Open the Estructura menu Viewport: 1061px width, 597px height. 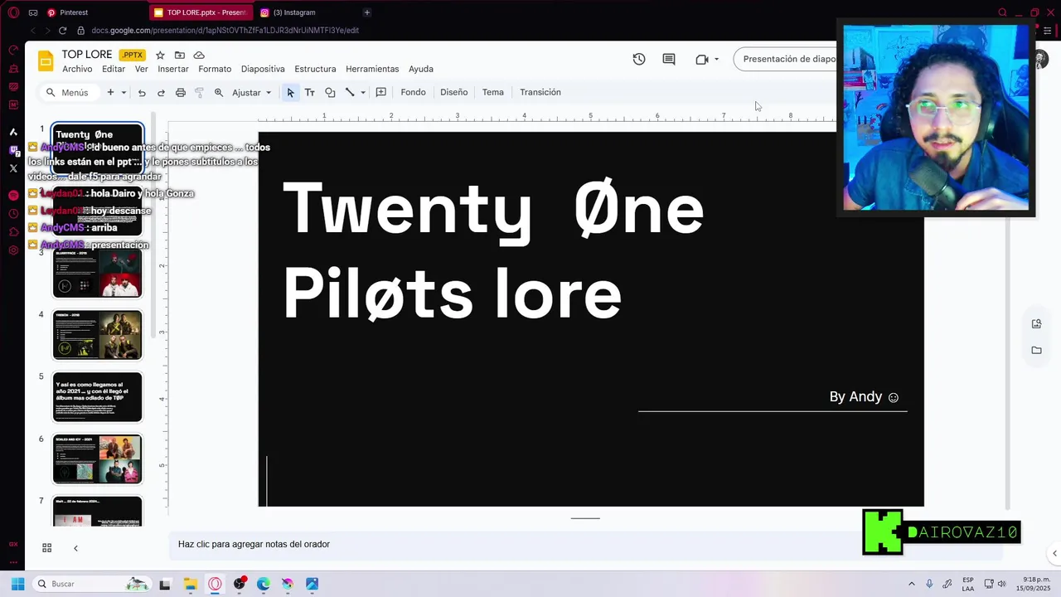coord(315,69)
